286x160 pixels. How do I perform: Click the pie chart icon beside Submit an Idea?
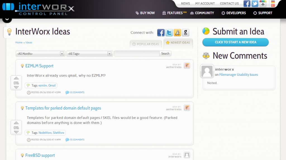(x=206, y=31)
